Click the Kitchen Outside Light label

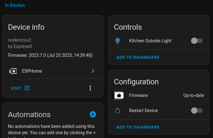pos(150,41)
